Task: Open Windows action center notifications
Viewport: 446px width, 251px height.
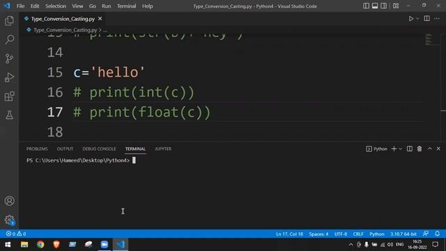Action: (x=435, y=245)
